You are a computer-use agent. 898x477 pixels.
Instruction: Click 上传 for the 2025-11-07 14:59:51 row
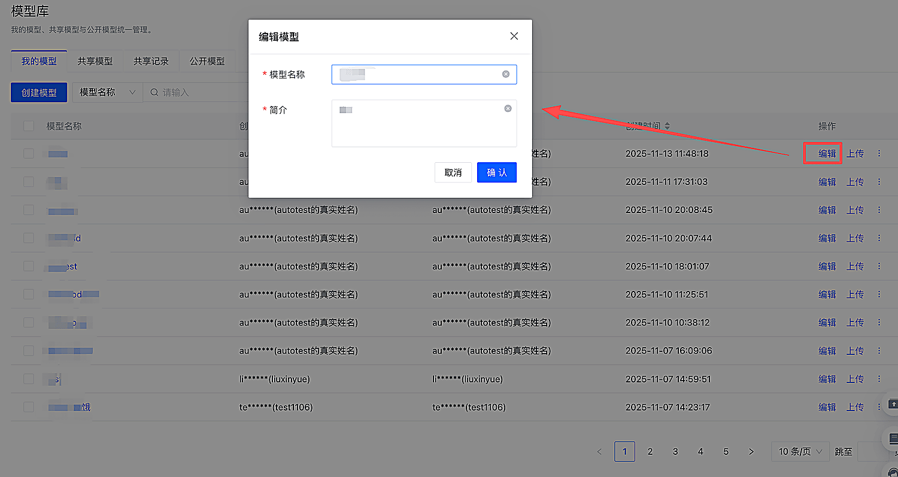855,379
